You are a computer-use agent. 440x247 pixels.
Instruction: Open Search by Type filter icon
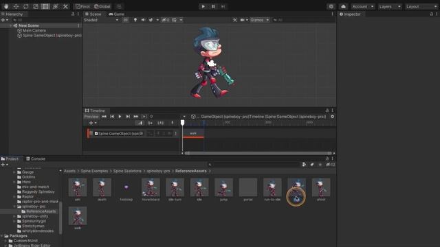point(304,165)
